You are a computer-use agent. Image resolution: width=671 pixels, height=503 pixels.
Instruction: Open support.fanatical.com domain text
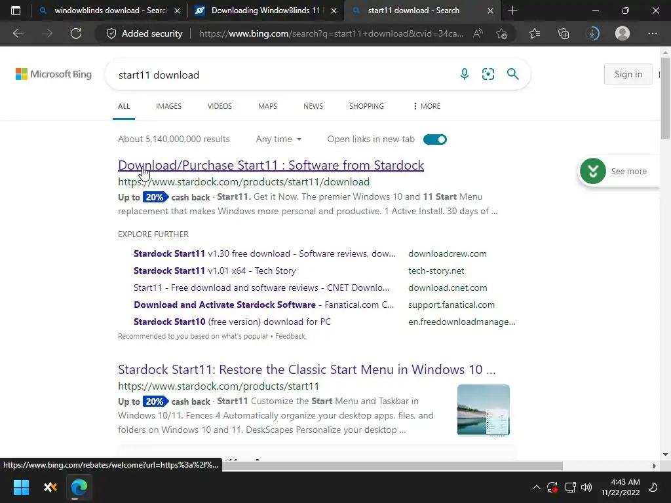[x=451, y=305]
